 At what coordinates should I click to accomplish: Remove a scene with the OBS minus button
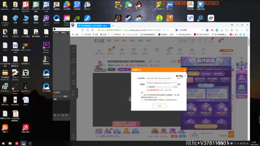click(x=58, y=115)
